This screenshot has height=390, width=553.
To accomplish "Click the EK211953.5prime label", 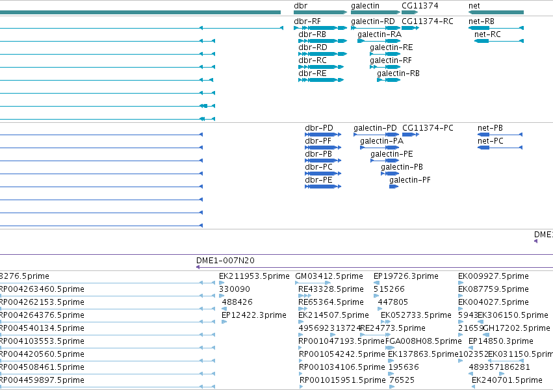I will tap(254, 276).
